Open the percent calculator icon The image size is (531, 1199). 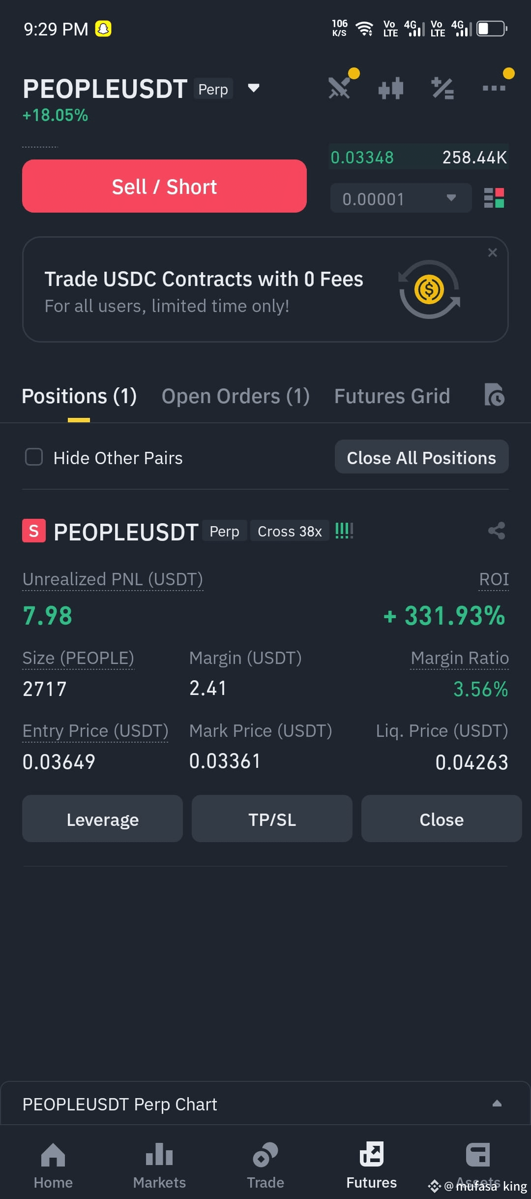tap(442, 89)
